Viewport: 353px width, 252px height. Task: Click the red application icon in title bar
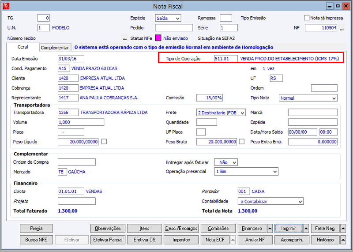click(6, 6)
